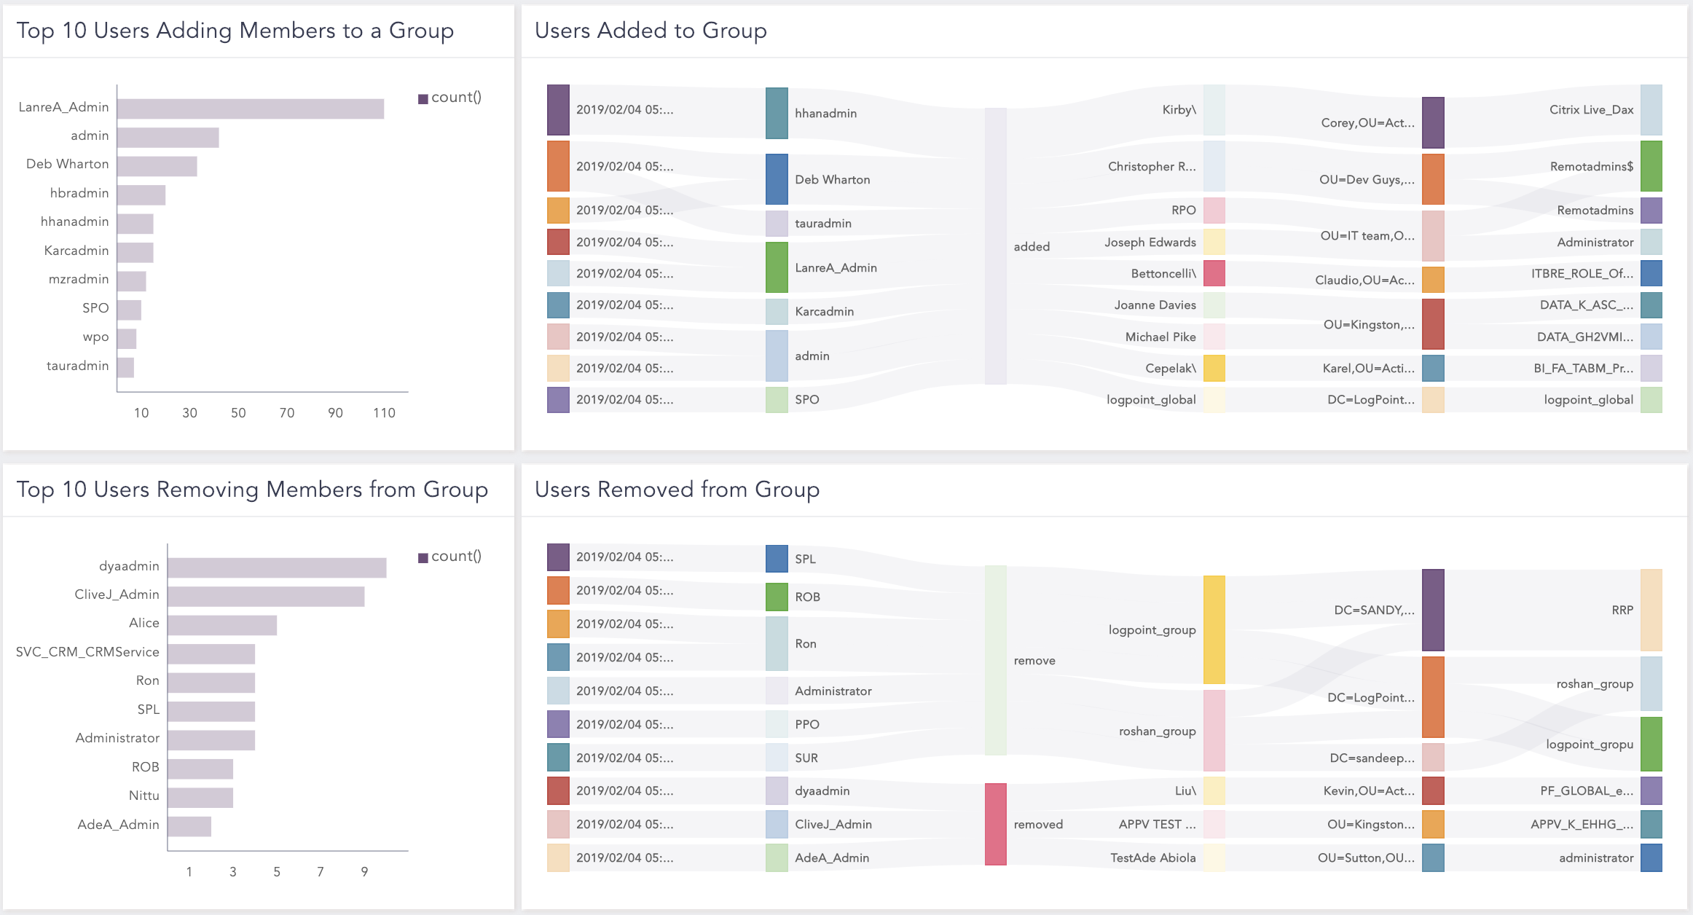
Task: Click count() legend in the adding members chart
Action: 449,98
